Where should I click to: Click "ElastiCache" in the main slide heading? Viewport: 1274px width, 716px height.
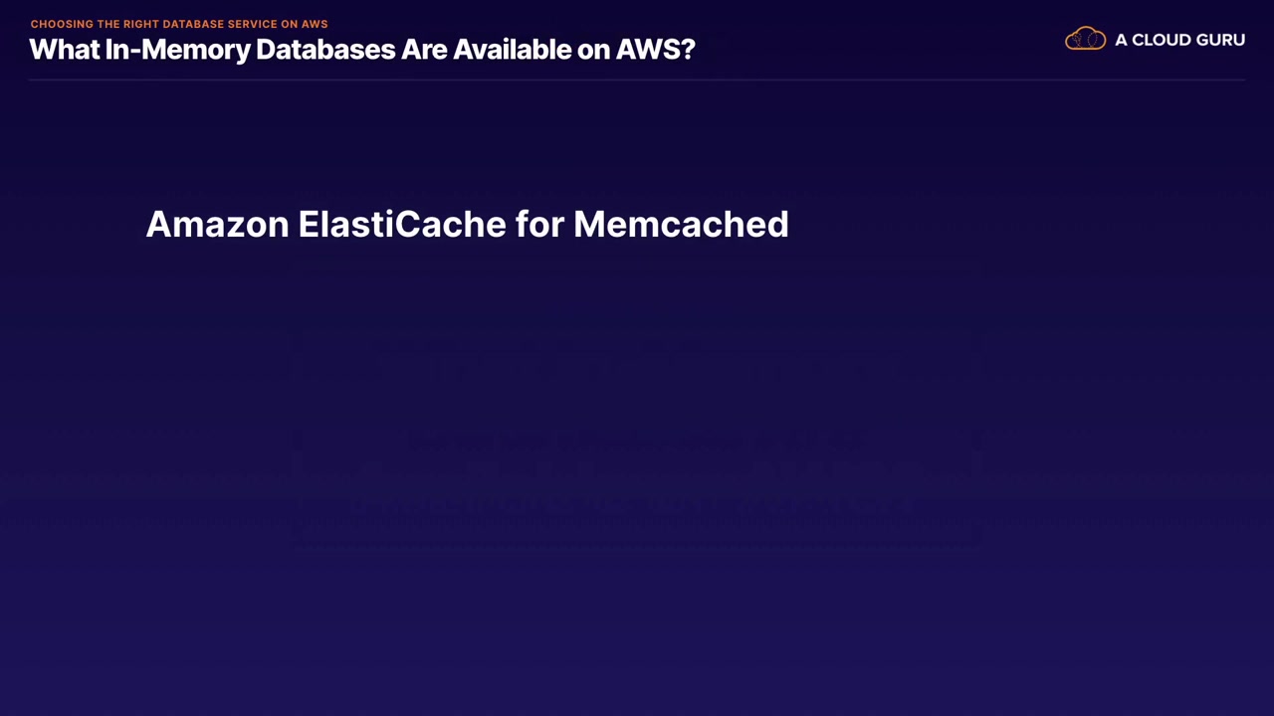tap(401, 224)
